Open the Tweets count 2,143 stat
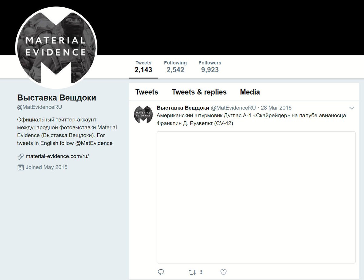 [x=143, y=67]
